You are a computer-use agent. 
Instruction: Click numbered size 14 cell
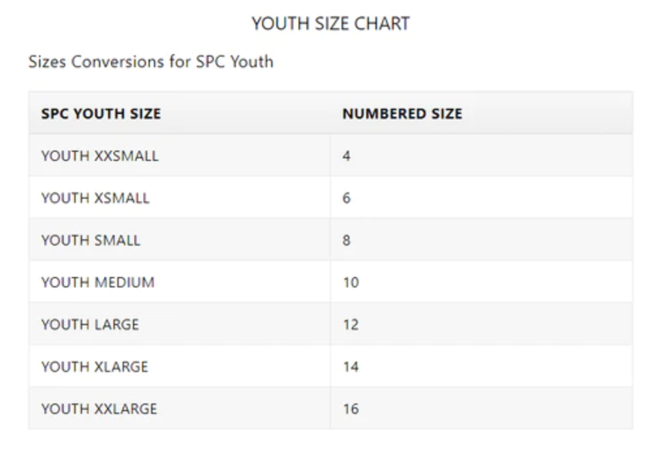[351, 367]
